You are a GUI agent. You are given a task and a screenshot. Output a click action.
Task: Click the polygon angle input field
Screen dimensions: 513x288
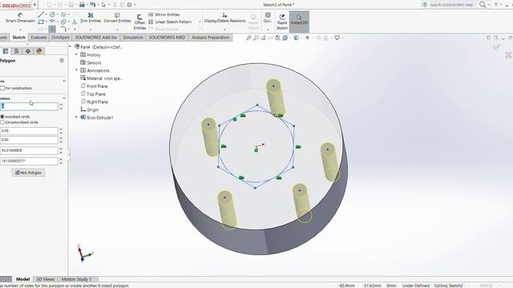coord(29,161)
